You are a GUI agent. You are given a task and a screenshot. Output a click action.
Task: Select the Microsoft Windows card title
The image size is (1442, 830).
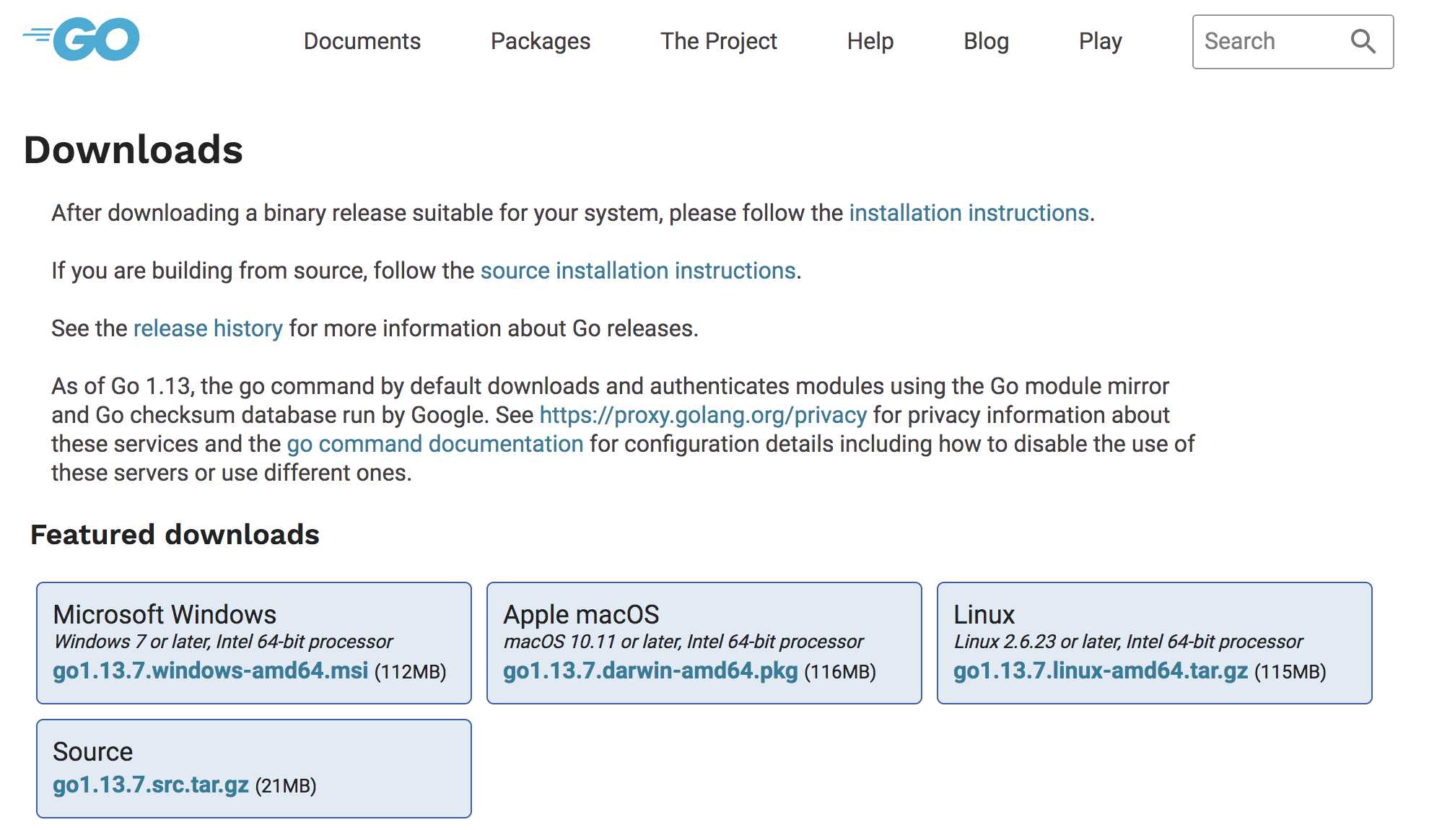[165, 614]
